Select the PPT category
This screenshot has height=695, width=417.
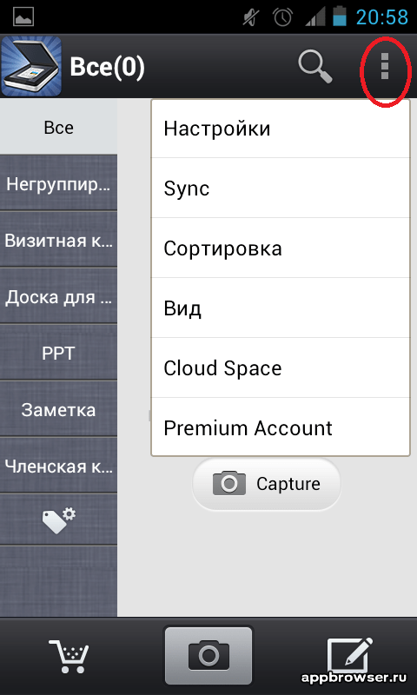[58, 353]
